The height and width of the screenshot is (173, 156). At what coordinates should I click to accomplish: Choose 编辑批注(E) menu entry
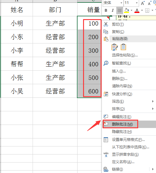(x=122, y=117)
